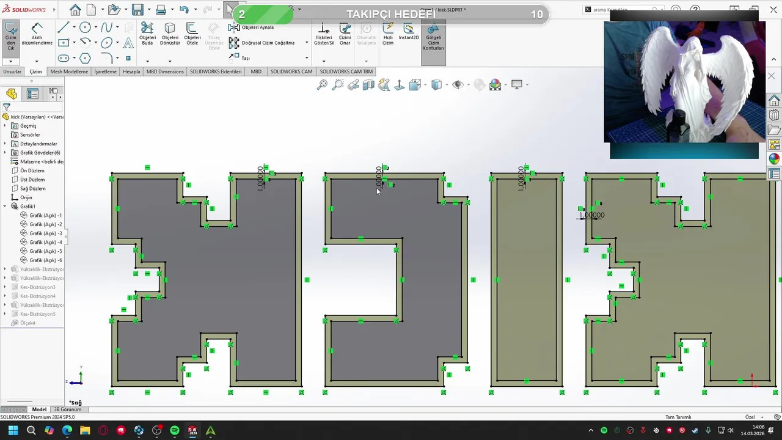Click Zoom to Area magnifier icon

337,85
